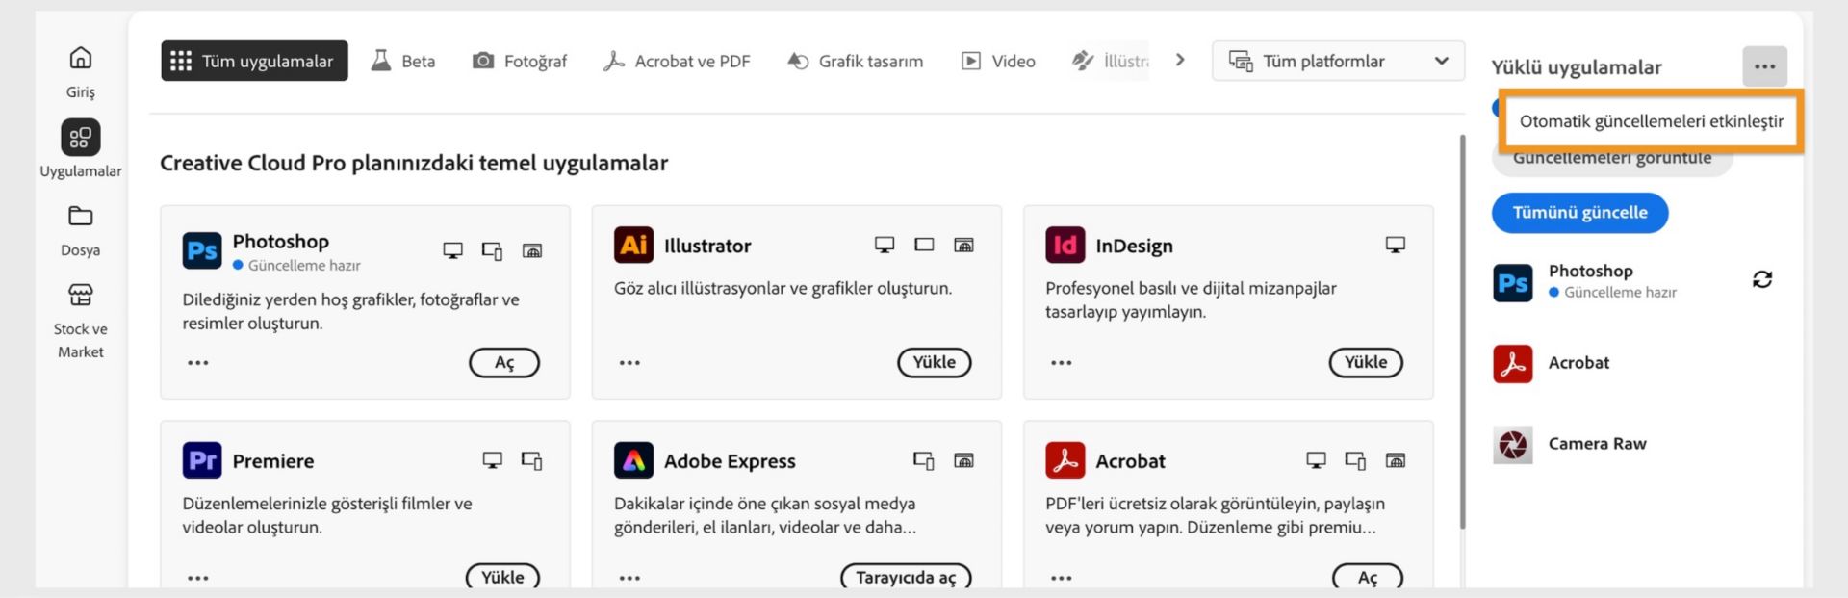Open Tüm platformlar dropdown
Screen dimensions: 1848x598
[x=1338, y=61]
